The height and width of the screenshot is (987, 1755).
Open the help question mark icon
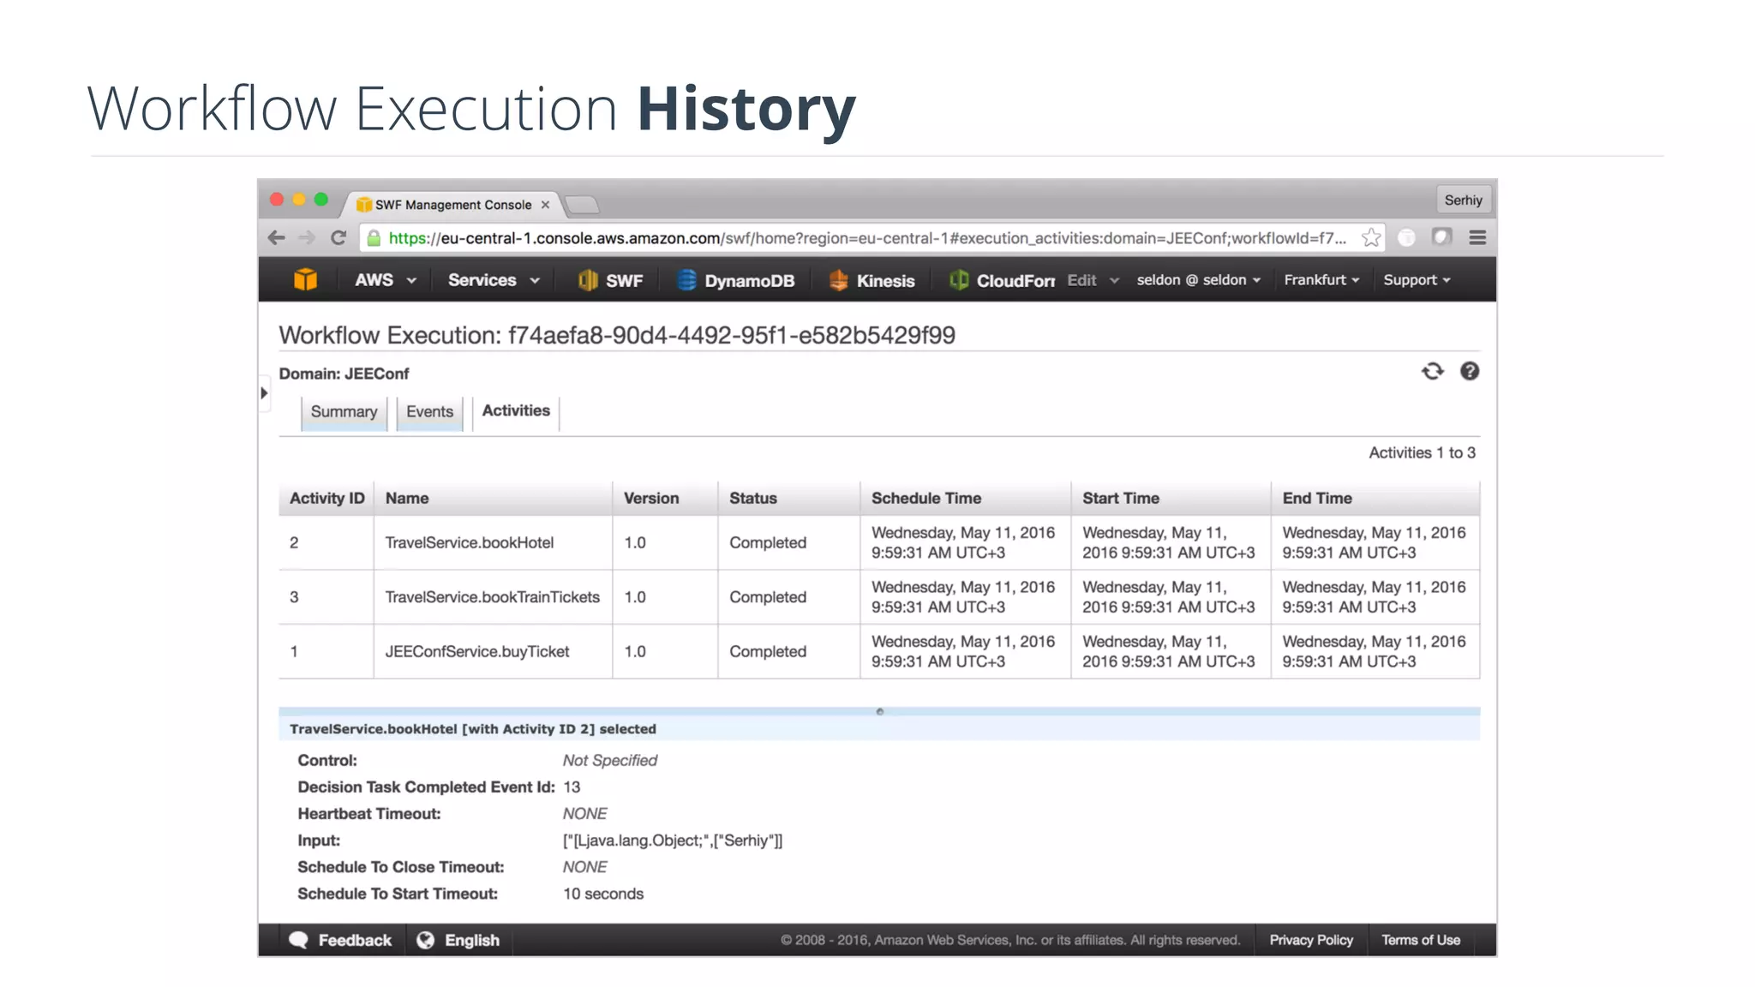click(x=1470, y=371)
